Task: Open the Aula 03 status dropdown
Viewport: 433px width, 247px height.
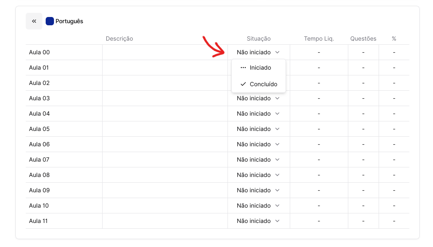Action: 258,98
